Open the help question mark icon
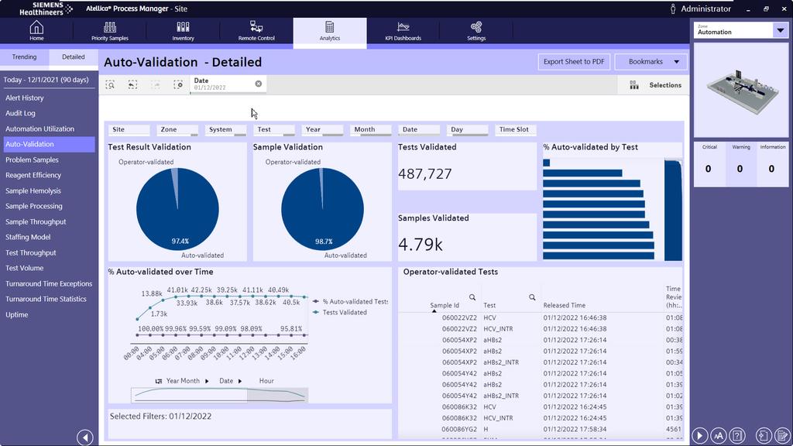Screen dimensions: 793x446 [738, 436]
